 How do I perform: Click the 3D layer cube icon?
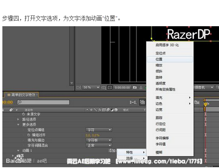click(x=116, y=110)
